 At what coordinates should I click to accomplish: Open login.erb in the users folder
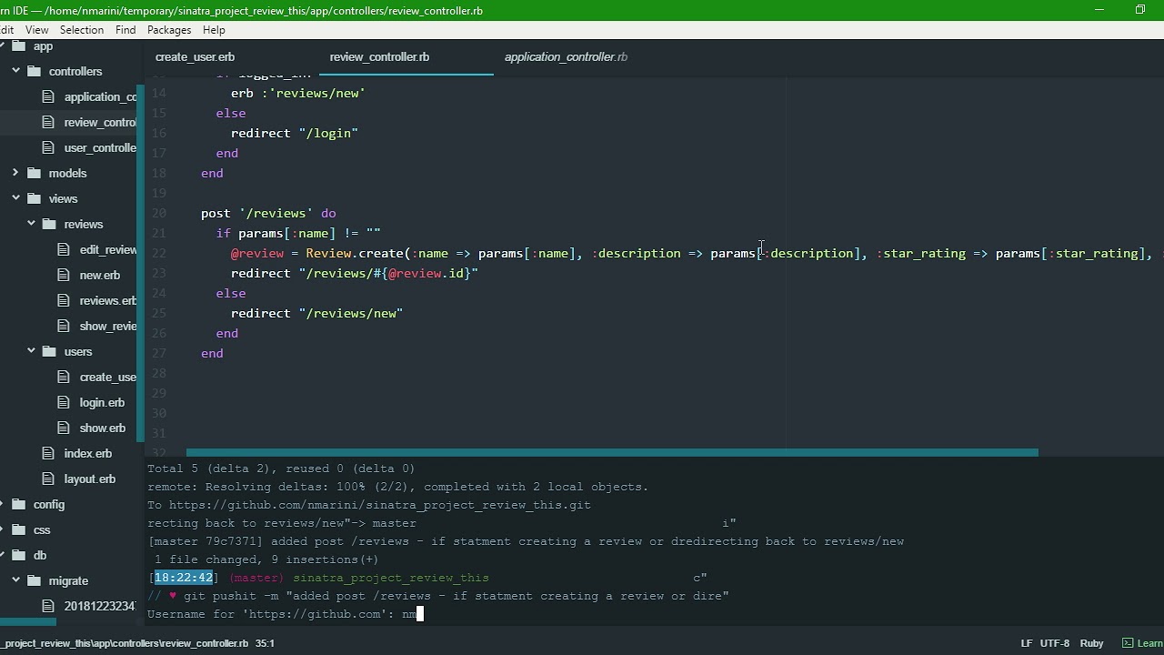[x=102, y=402]
